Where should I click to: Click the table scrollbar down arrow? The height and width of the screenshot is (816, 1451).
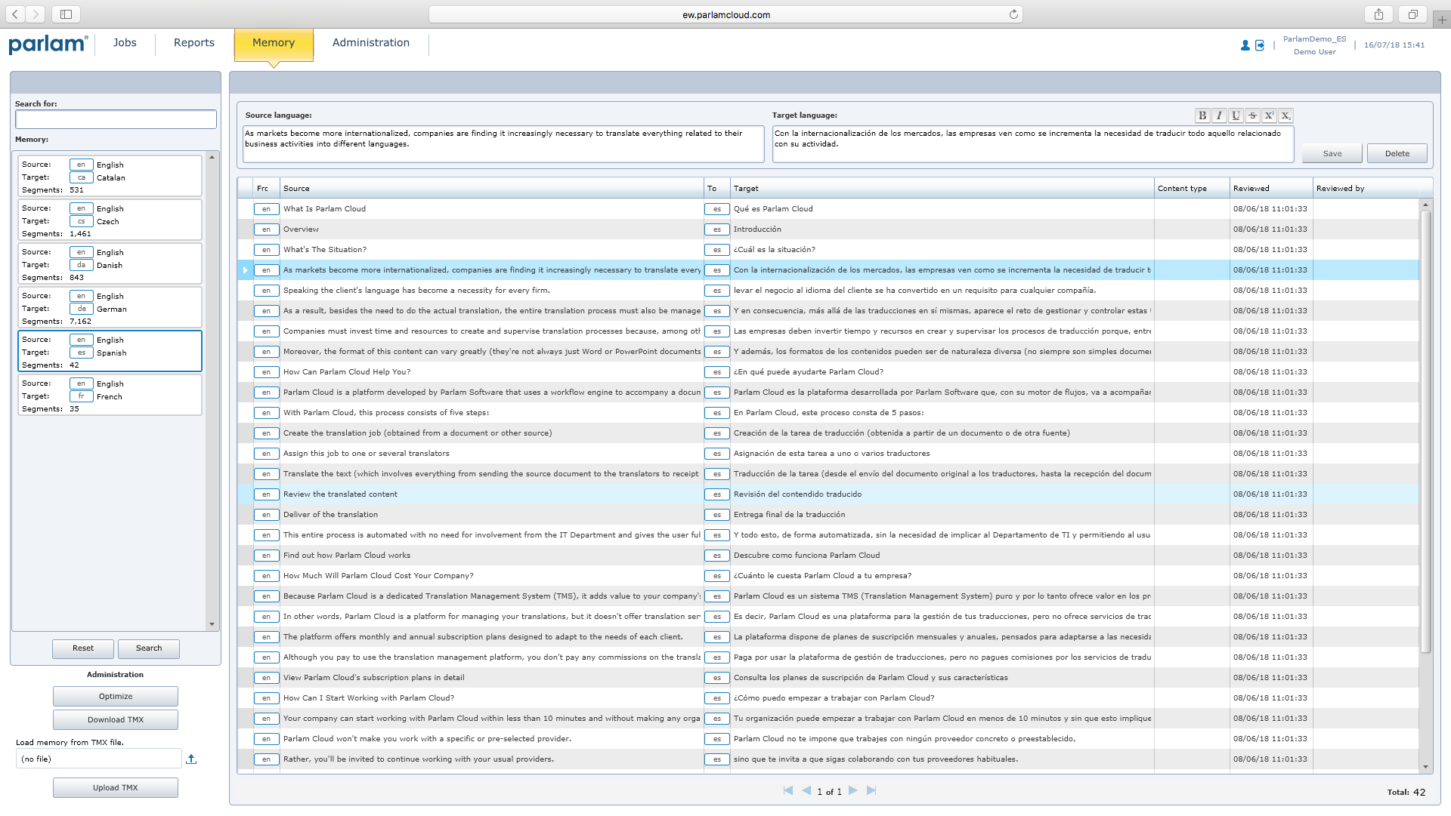[1426, 766]
